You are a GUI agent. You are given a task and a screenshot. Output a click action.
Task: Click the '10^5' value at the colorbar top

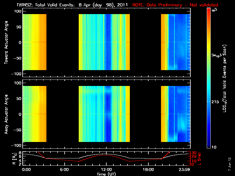tap(214, 10)
